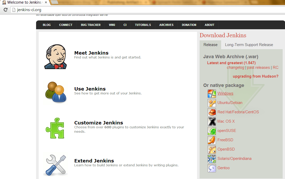
Task: Click the openSUSE green swirl icon
Action: (x=212, y=131)
